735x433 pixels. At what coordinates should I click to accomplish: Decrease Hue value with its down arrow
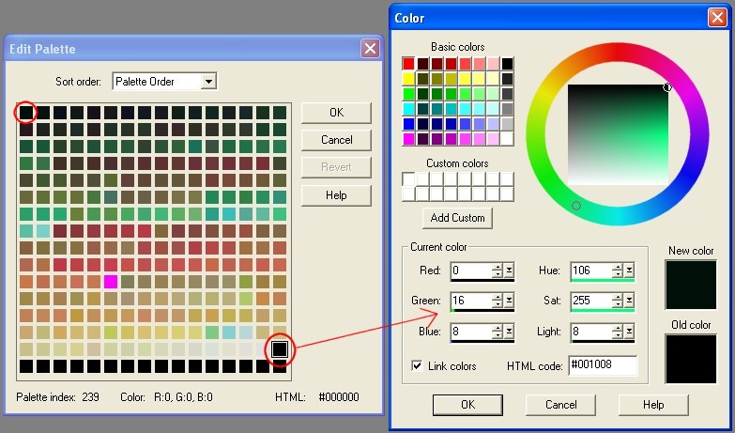tap(618, 274)
